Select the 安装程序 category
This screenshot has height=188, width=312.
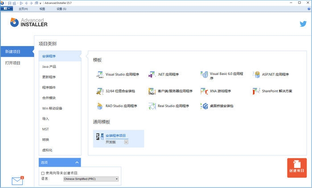(60, 56)
